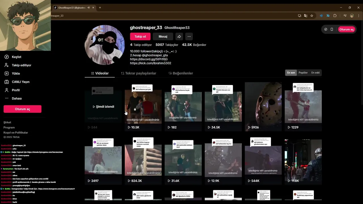Open the media control music icon
Image resolution: width=363 pixels, height=204 pixels.
345,16
